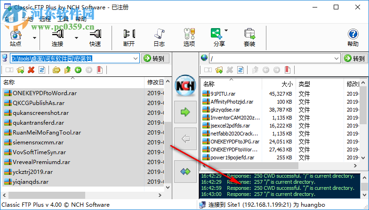This screenshot has width=369, height=210.
Task: Click the remote back arrow icon
Action: pos(266,70)
